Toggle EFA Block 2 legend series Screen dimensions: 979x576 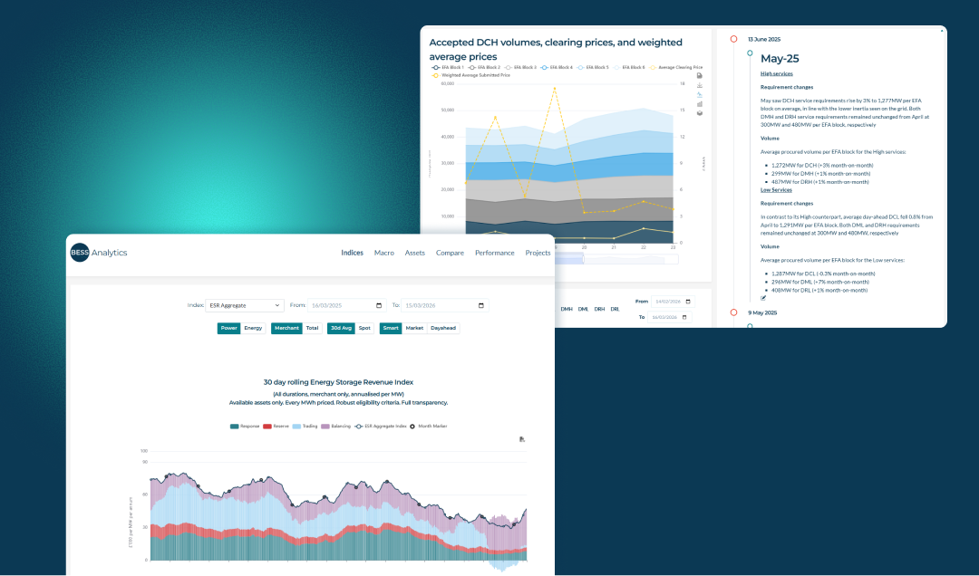coord(484,67)
